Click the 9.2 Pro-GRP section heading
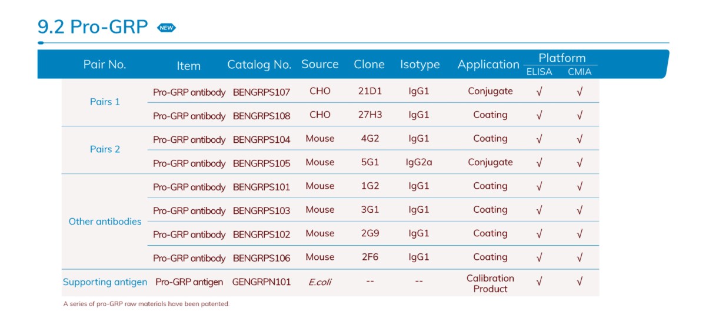 [92, 27]
